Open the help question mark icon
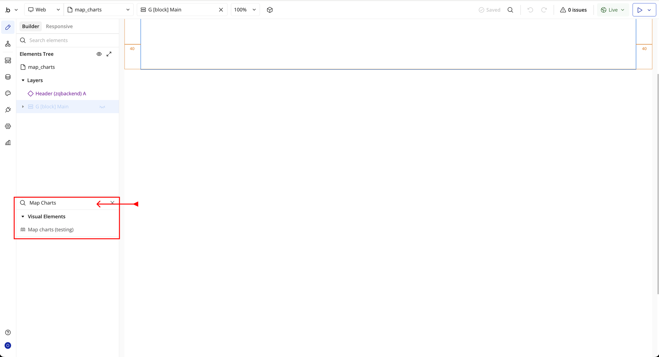 pyautogui.click(x=8, y=333)
